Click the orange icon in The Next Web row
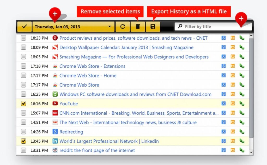This screenshot has height=165, width=267. point(233,122)
